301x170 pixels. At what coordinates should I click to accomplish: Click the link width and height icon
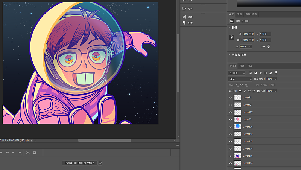click(231, 37)
